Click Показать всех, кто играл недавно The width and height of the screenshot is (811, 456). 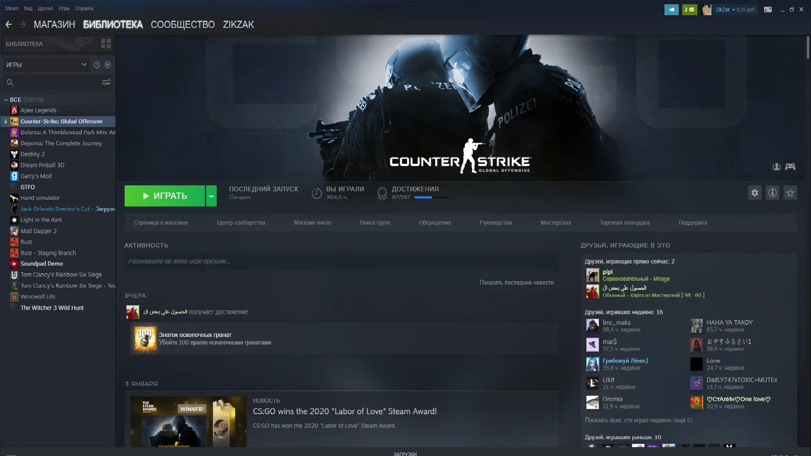638,420
